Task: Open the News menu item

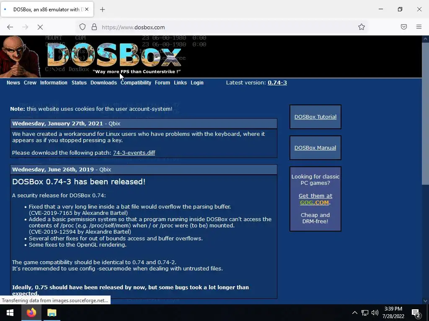Action: point(13,83)
